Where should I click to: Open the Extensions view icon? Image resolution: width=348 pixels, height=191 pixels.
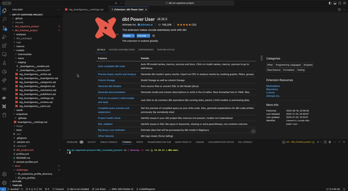coord(4,46)
